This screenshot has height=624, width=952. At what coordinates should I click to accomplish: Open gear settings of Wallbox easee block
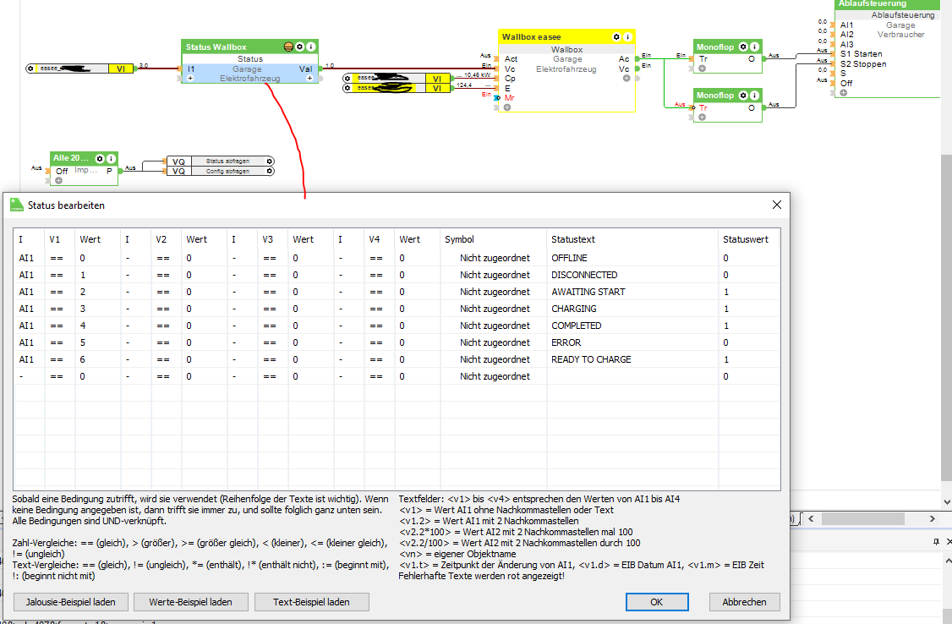(x=616, y=37)
